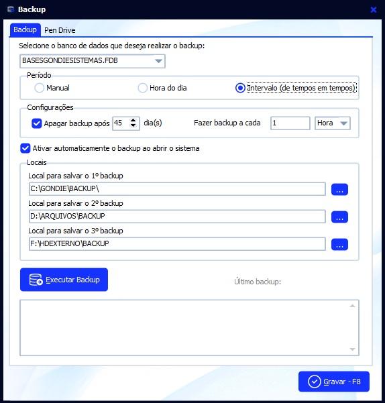Browse folder for the 2º backup location
This screenshot has height=403, width=385.
(x=339, y=217)
